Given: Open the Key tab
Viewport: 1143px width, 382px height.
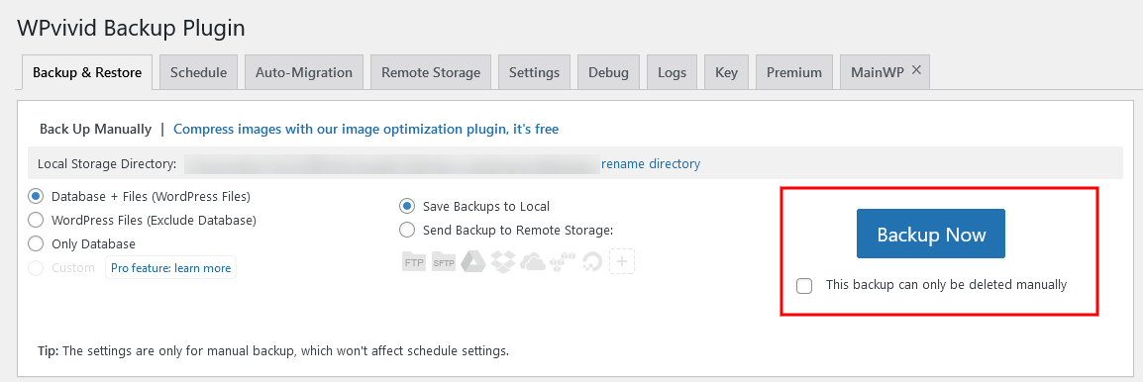Looking at the screenshot, I should point(726,72).
